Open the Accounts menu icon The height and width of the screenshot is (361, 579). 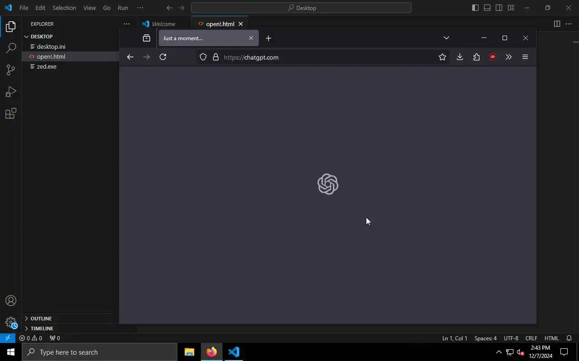pos(11,301)
